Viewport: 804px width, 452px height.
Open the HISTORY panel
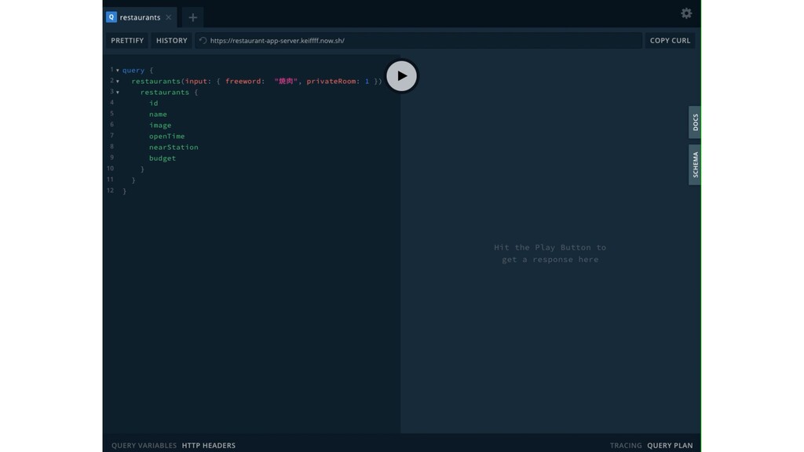point(172,41)
